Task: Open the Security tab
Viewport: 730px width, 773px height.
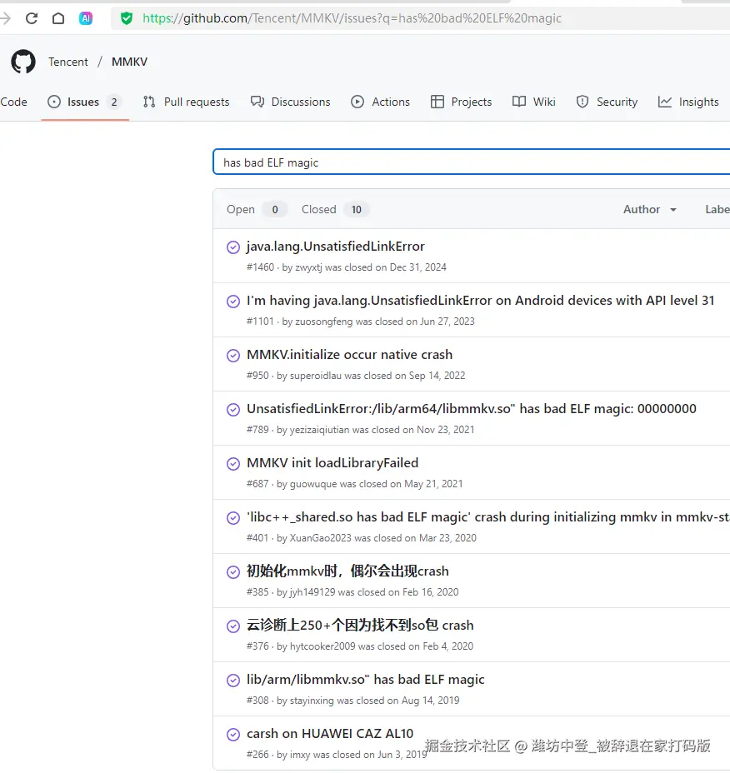Action: (607, 102)
